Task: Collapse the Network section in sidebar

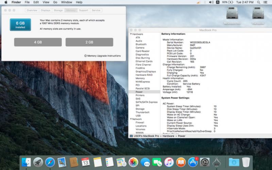Action: click(x=131, y=119)
